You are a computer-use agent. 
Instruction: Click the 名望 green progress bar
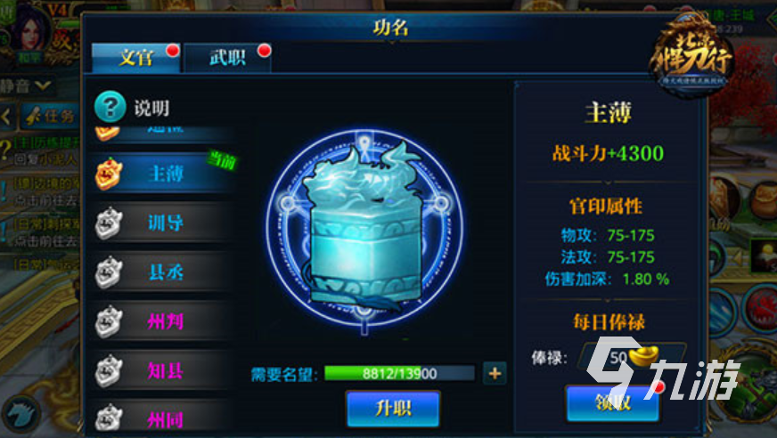click(399, 373)
